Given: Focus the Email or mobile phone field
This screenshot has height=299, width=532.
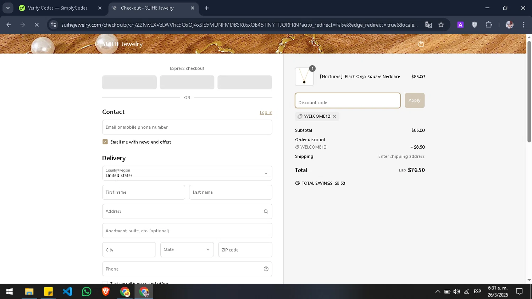Looking at the screenshot, I should tap(187, 127).
